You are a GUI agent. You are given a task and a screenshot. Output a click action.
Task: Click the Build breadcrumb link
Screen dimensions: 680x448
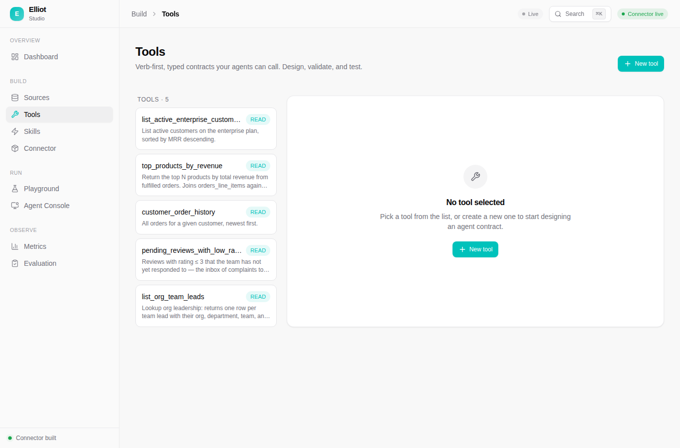pos(139,14)
